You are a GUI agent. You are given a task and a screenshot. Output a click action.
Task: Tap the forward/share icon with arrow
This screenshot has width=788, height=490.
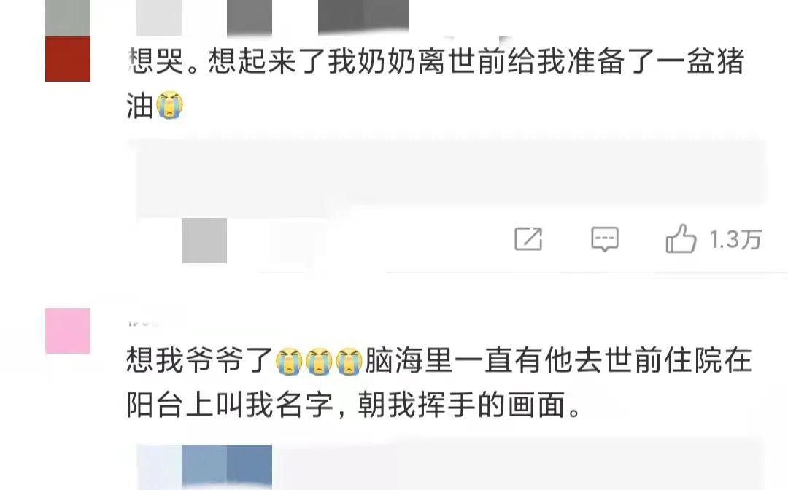click(x=528, y=238)
